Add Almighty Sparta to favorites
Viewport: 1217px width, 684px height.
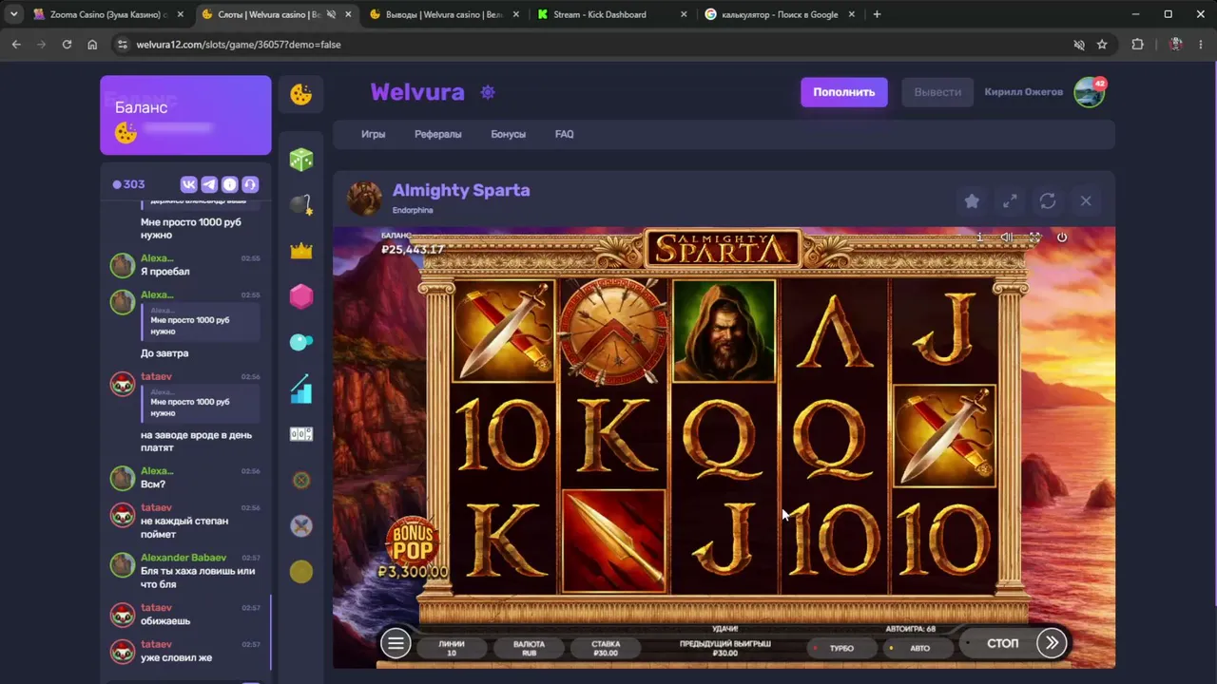[x=972, y=200]
